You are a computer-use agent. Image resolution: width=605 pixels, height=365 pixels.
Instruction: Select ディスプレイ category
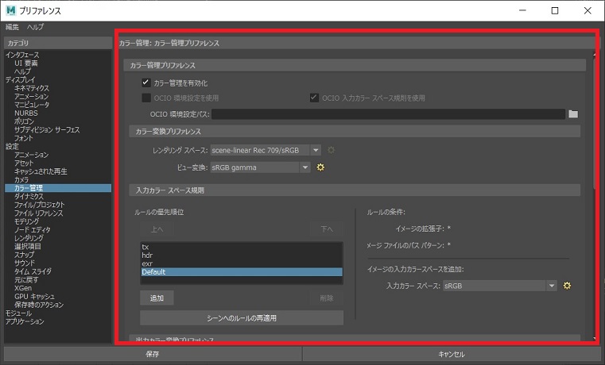point(20,79)
